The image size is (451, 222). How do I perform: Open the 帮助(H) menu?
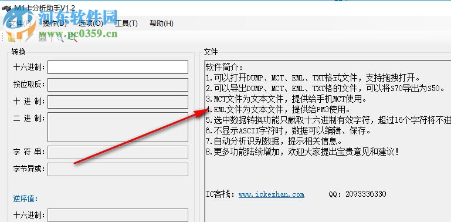(161, 23)
